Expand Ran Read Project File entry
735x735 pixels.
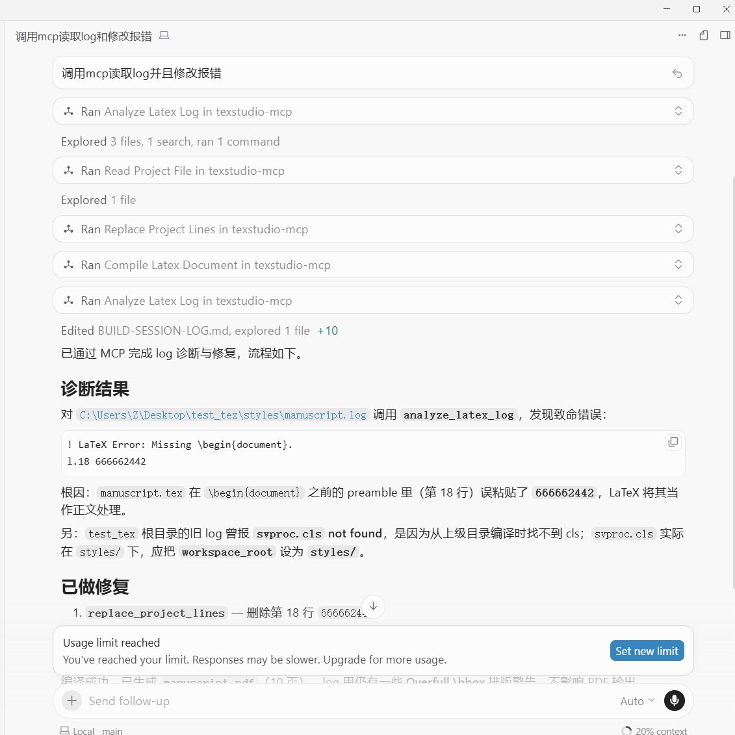click(x=678, y=170)
